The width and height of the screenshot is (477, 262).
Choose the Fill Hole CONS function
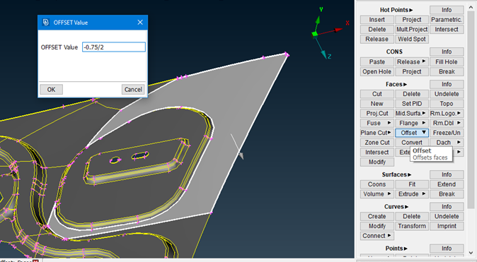(x=447, y=62)
